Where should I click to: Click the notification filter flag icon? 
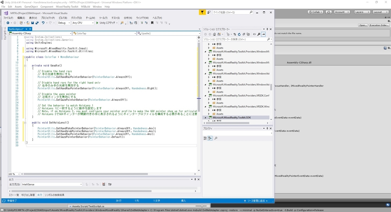[202, 12]
